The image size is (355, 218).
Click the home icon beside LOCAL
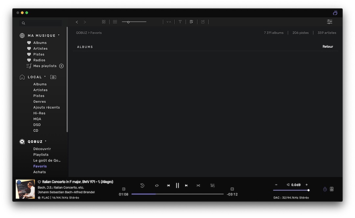click(x=22, y=77)
